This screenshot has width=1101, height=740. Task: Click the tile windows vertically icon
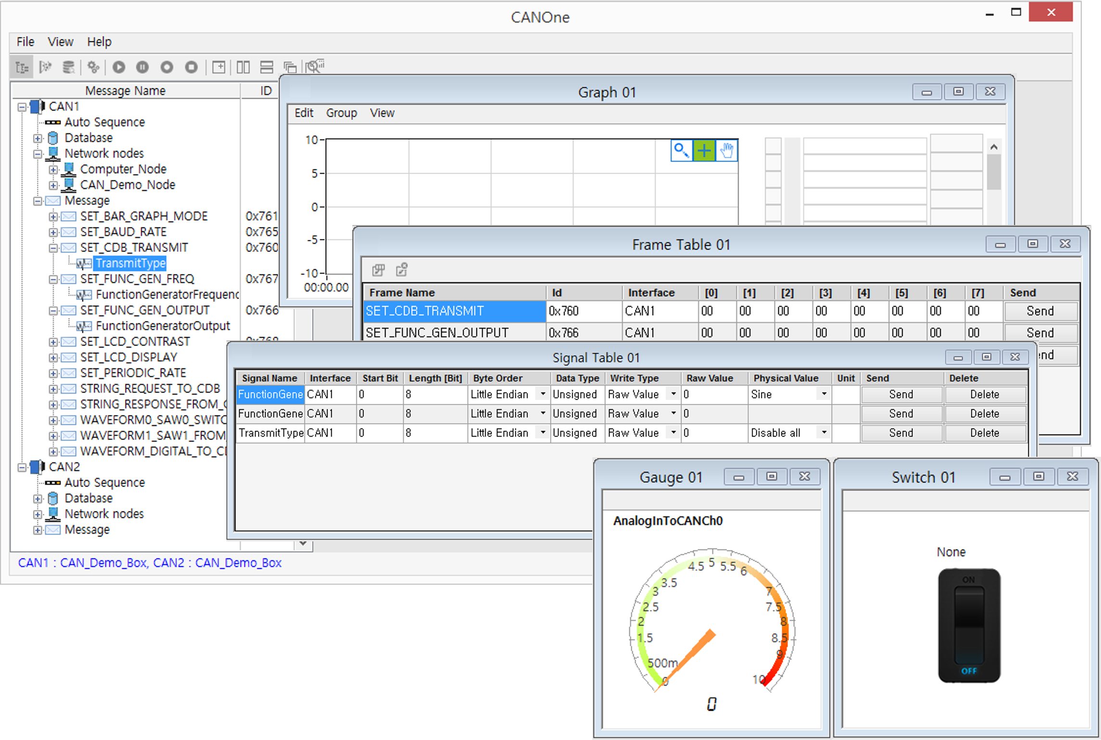(243, 67)
